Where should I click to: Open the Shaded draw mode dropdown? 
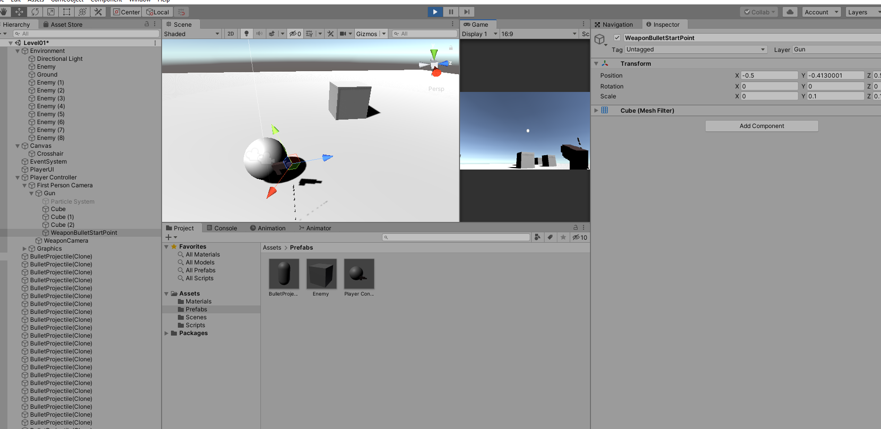(192, 34)
